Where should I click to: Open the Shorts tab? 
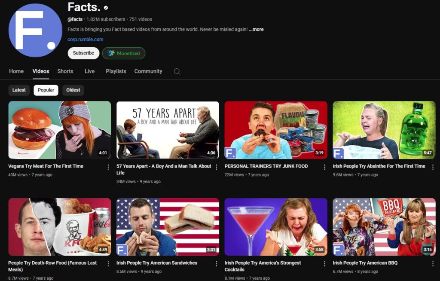click(65, 71)
